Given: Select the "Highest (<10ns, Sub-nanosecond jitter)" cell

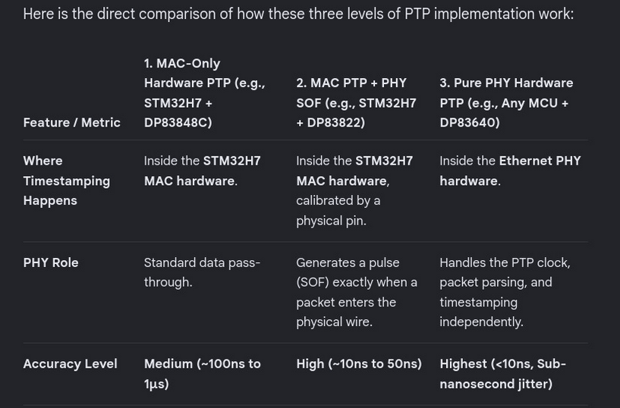Looking at the screenshot, I should click(502, 374).
